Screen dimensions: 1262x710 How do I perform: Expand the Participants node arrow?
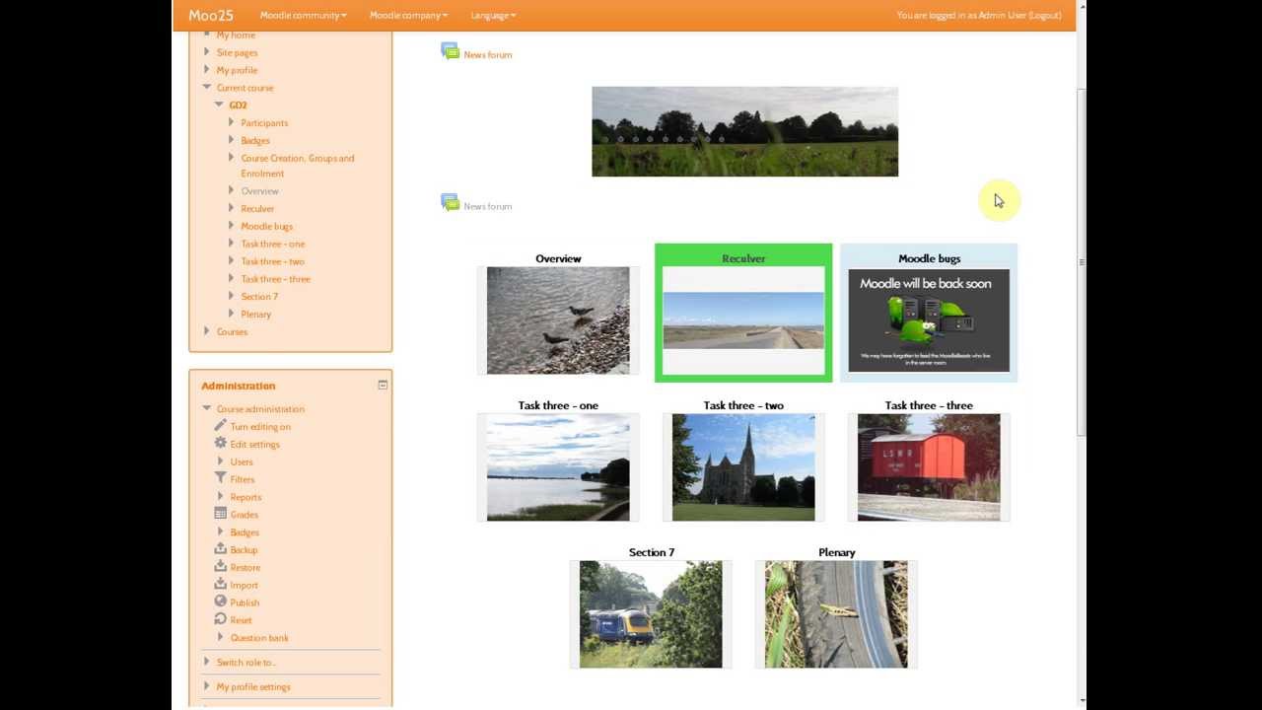pos(232,122)
